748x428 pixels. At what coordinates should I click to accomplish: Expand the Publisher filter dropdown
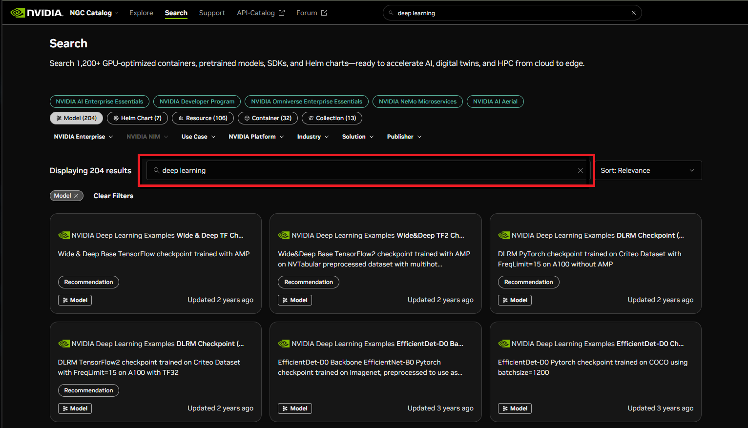click(x=404, y=137)
